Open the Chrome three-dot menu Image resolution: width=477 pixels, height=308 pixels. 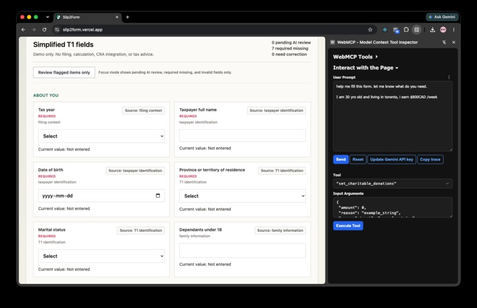click(x=453, y=30)
